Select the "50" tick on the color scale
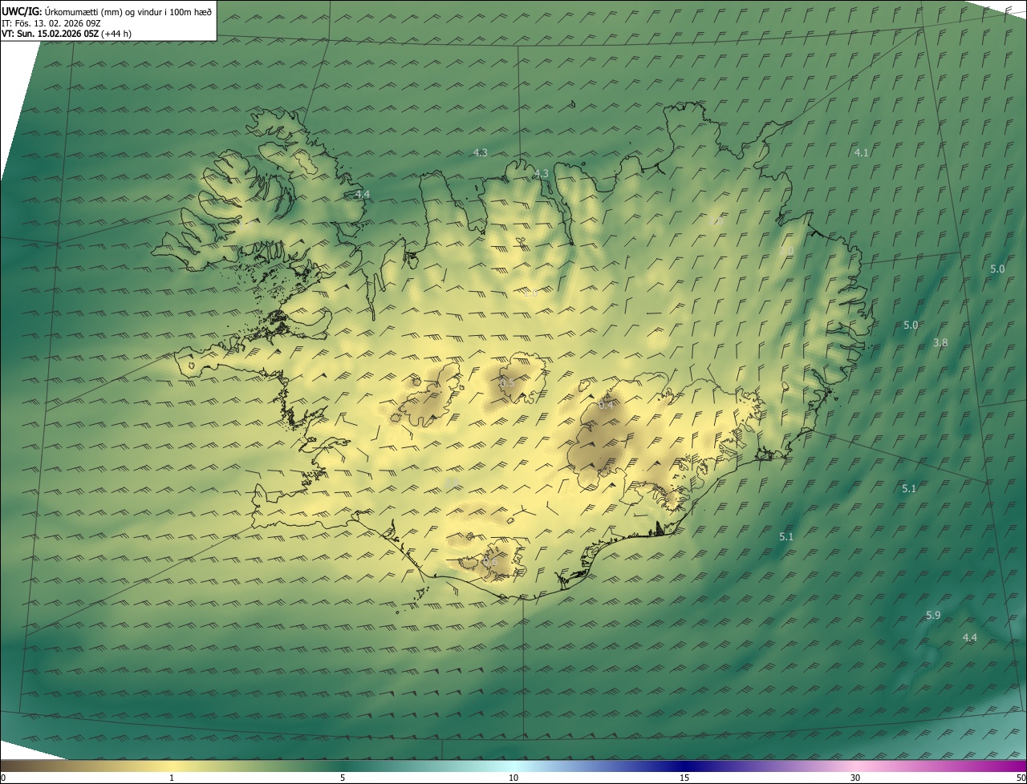The width and height of the screenshot is (1027, 784). (x=1021, y=778)
